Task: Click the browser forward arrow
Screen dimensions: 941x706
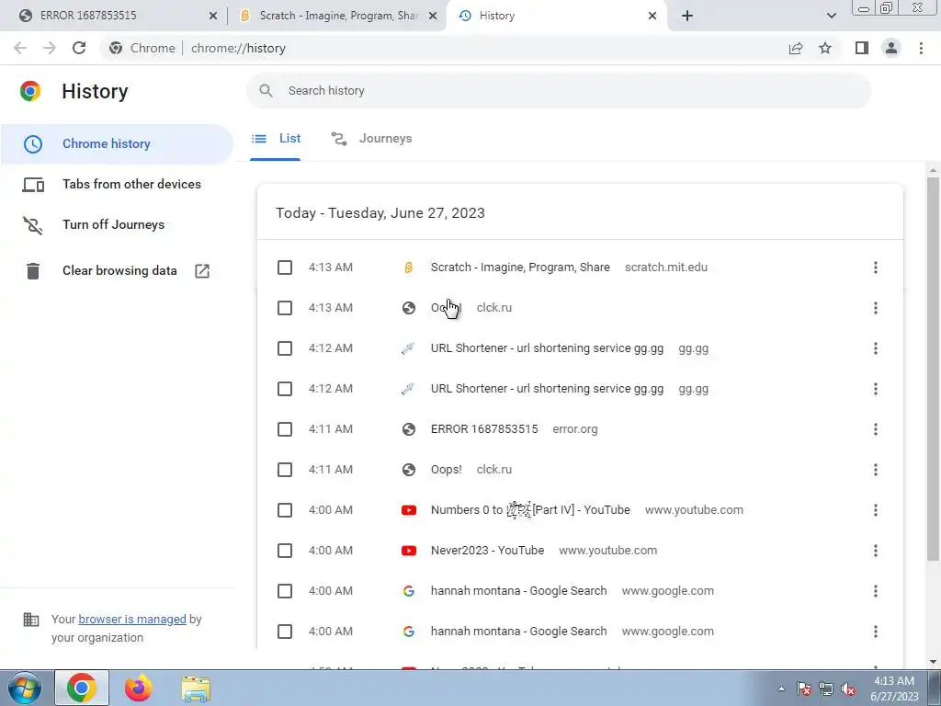Action: tap(50, 48)
